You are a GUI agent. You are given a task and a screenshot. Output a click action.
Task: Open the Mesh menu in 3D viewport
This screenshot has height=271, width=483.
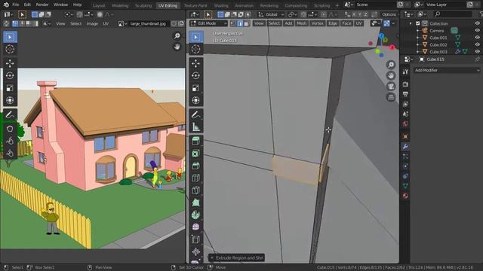(x=302, y=23)
